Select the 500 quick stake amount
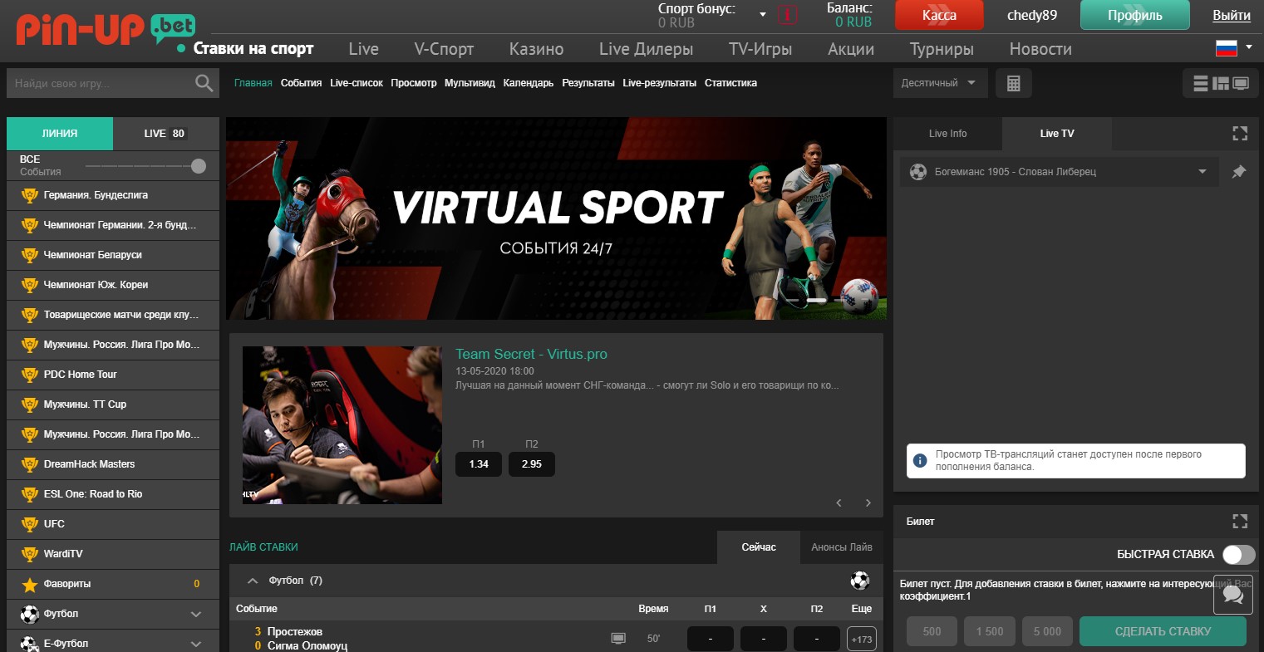This screenshot has width=1264, height=652. [x=932, y=631]
